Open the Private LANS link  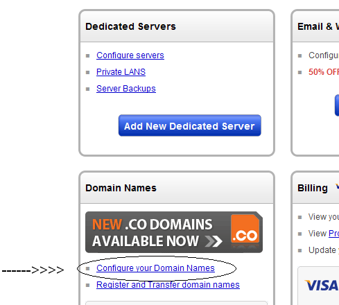[121, 72]
